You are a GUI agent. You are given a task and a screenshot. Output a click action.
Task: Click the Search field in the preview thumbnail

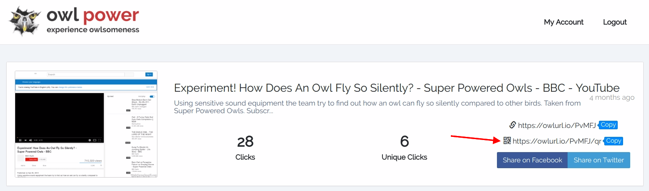coord(86,74)
